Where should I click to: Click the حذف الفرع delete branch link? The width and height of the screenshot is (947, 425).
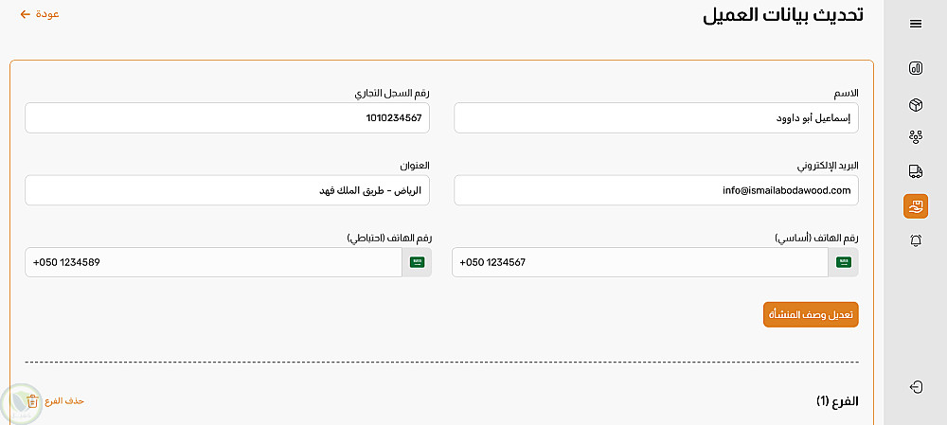[65, 400]
